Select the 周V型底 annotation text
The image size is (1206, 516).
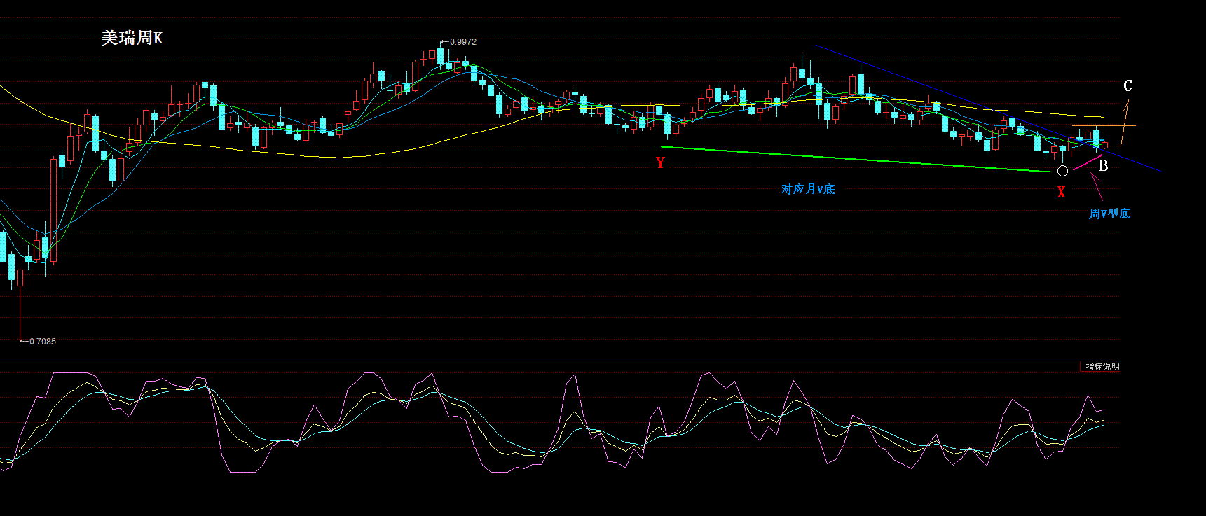(x=1109, y=214)
